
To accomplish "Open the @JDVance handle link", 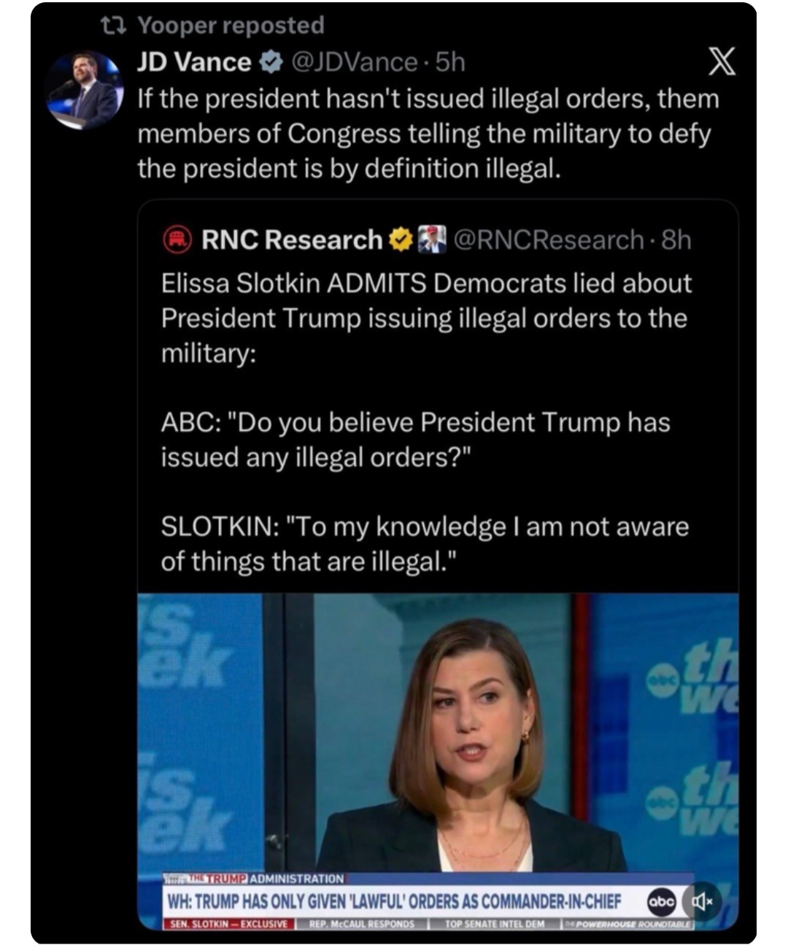I will pyautogui.click(x=355, y=62).
